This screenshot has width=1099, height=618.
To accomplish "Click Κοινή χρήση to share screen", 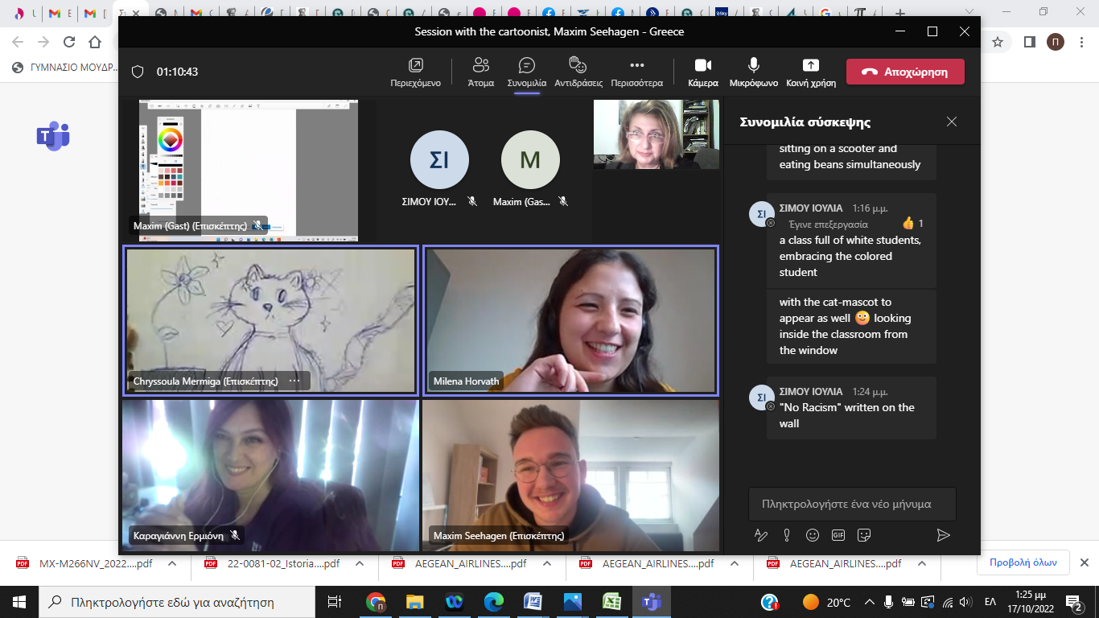I will tap(811, 72).
